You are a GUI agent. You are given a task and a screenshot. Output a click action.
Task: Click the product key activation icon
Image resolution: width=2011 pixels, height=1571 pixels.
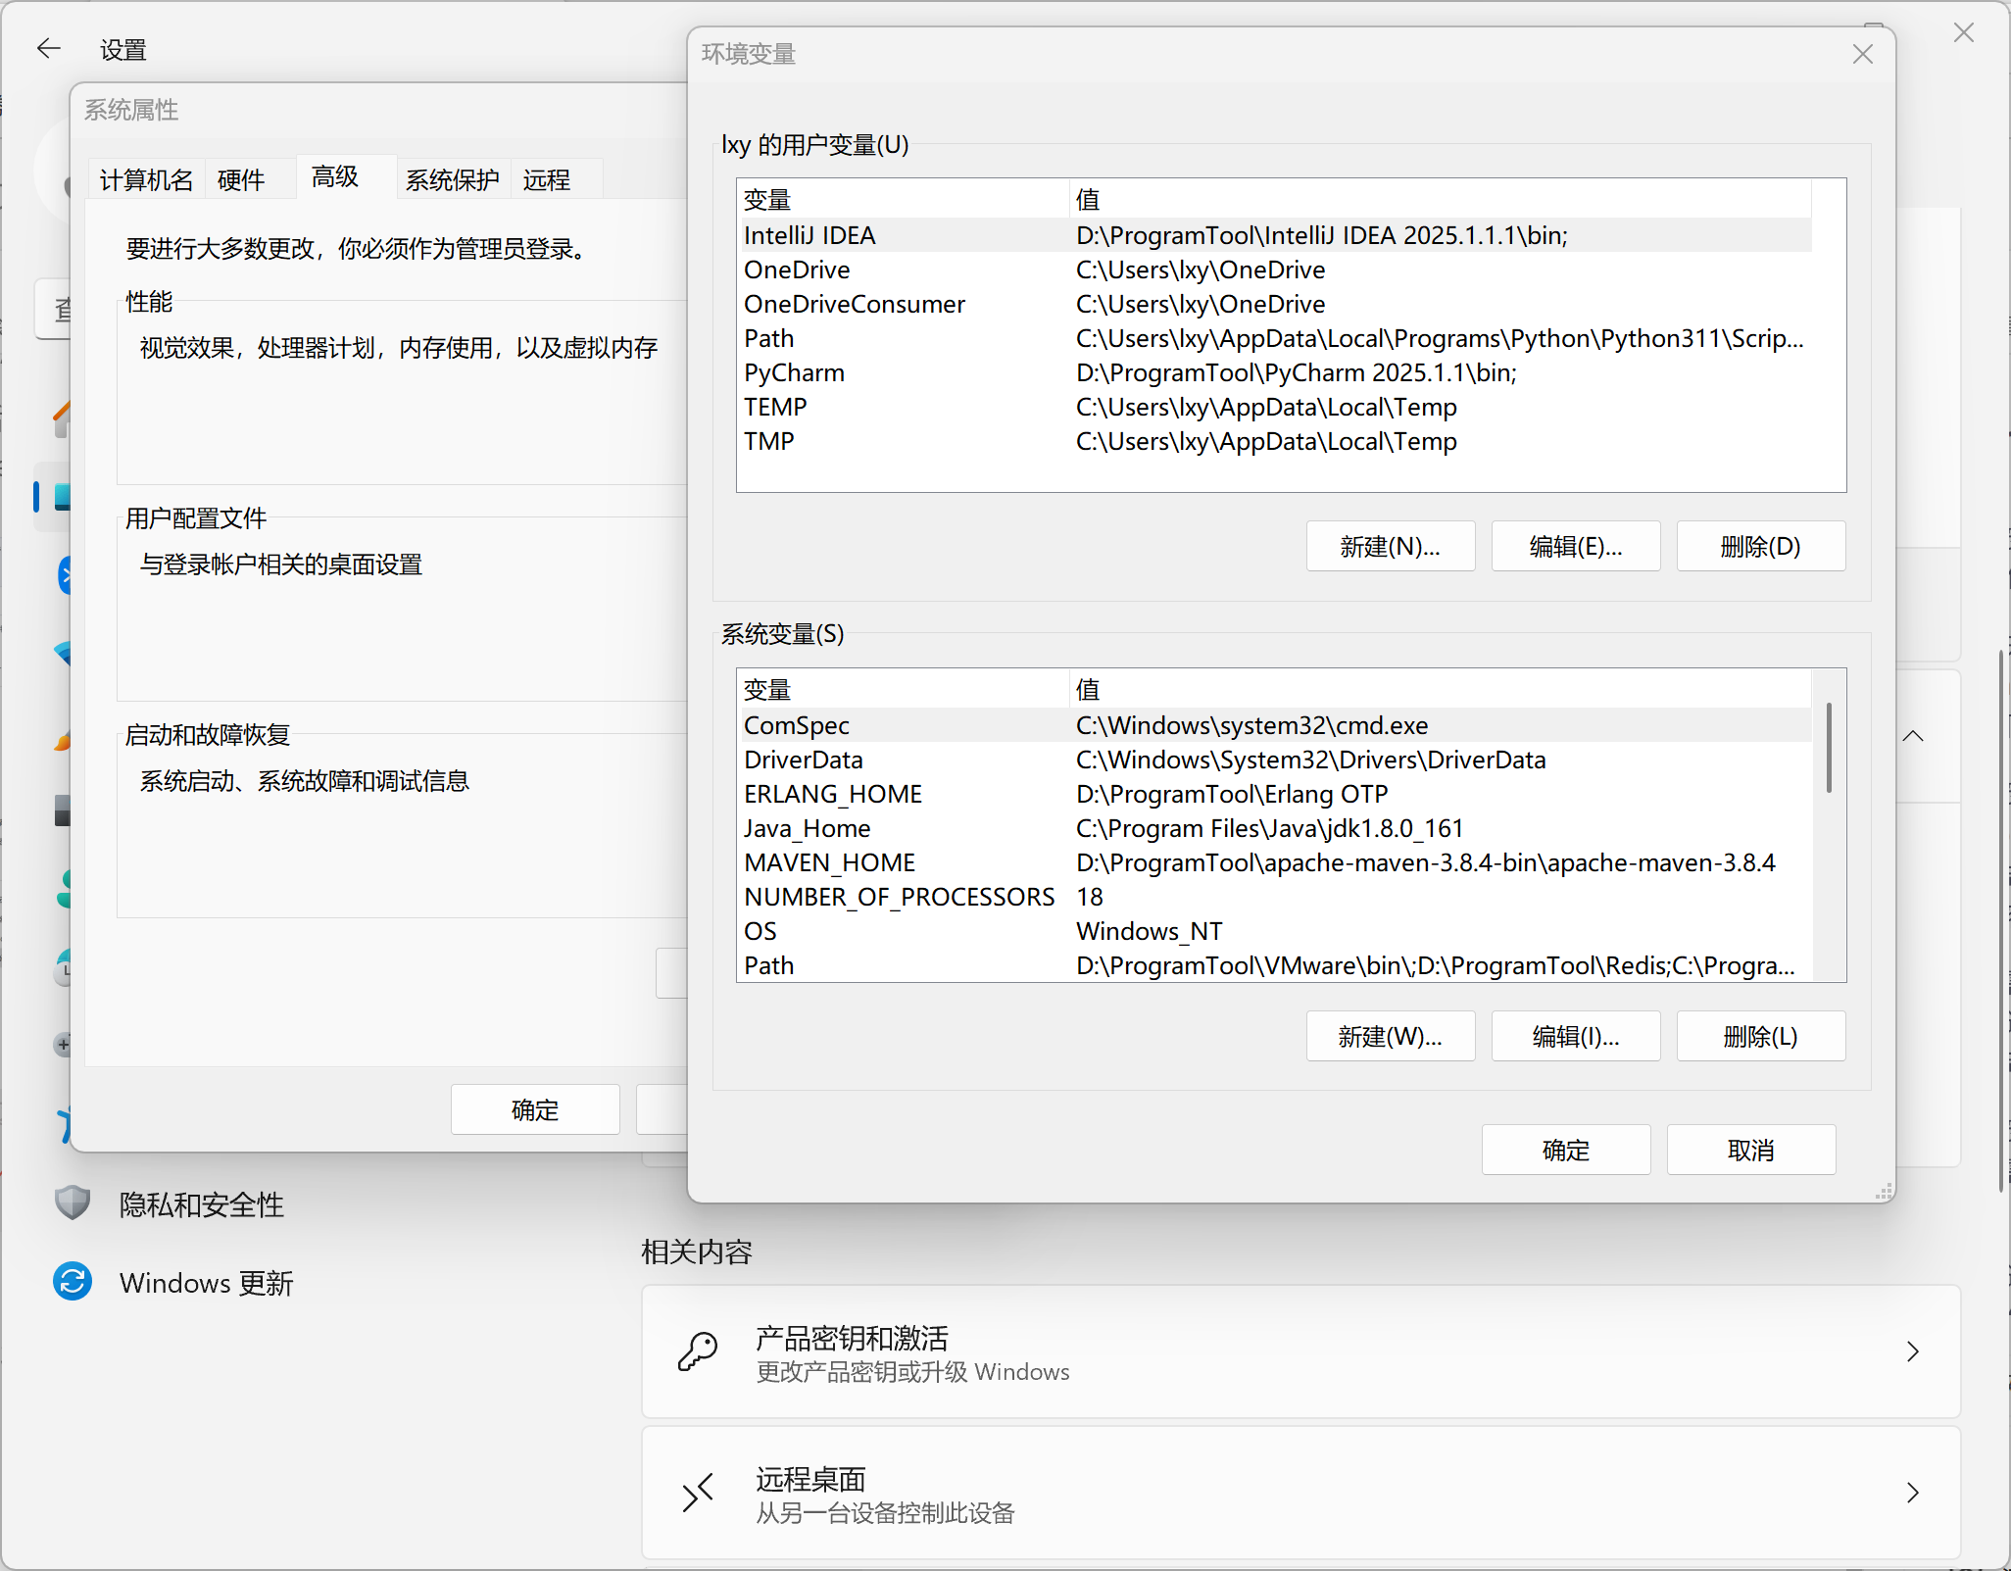[x=698, y=1351]
